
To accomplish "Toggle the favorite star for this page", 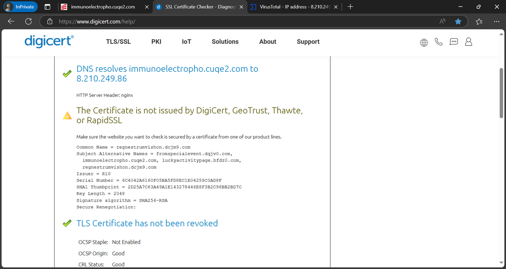I will (458, 21).
